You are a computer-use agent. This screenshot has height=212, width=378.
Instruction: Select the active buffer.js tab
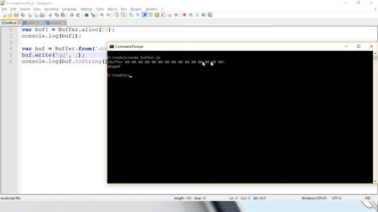tap(11, 23)
